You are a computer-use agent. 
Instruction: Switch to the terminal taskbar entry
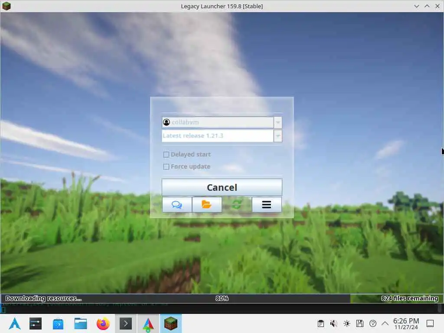(126, 323)
